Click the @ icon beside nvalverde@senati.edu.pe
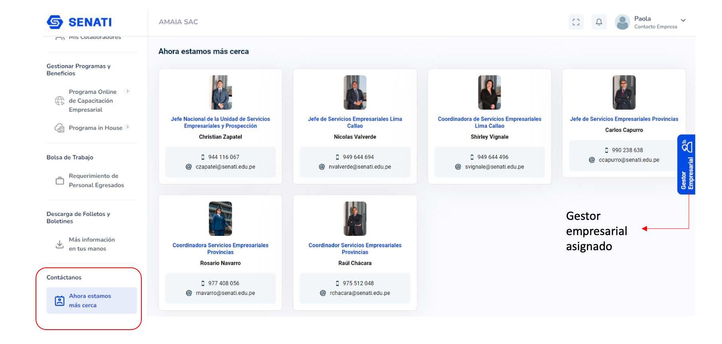The height and width of the screenshot is (344, 722). point(322,167)
